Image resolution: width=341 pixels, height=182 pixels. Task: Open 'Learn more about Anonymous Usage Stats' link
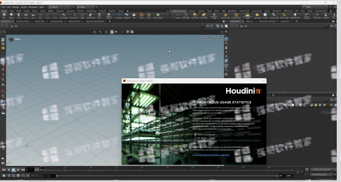(x=211, y=155)
